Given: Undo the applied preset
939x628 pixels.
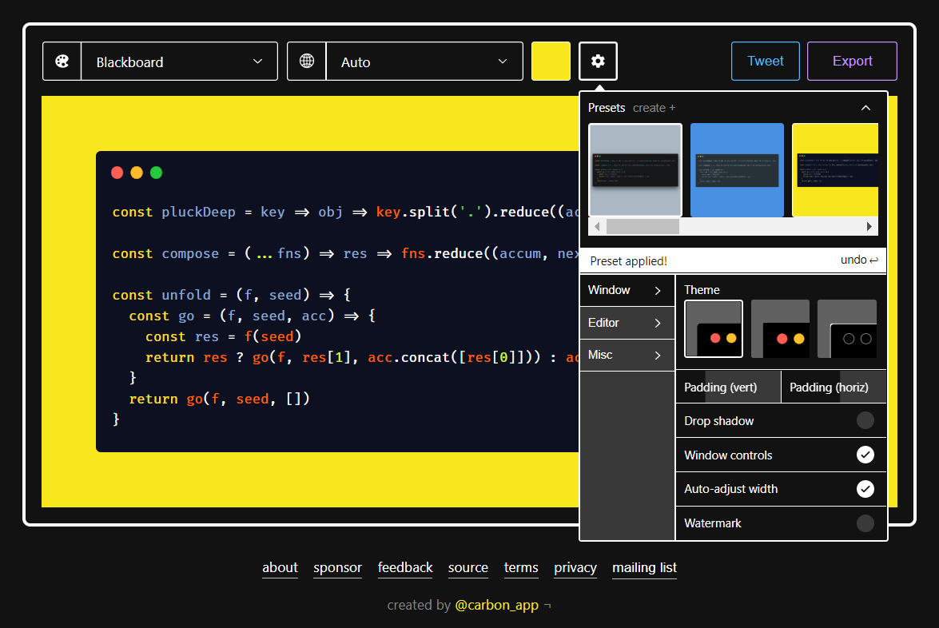Looking at the screenshot, I should [859, 260].
